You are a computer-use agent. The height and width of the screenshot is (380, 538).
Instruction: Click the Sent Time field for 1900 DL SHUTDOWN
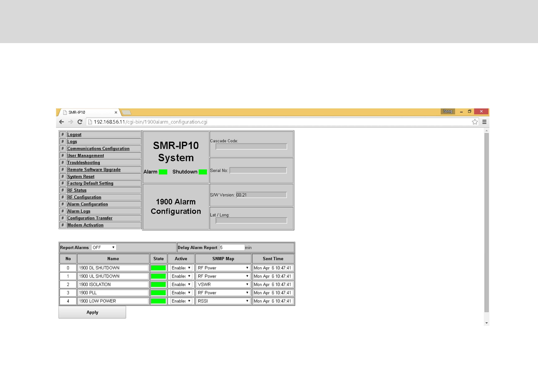tap(273, 268)
